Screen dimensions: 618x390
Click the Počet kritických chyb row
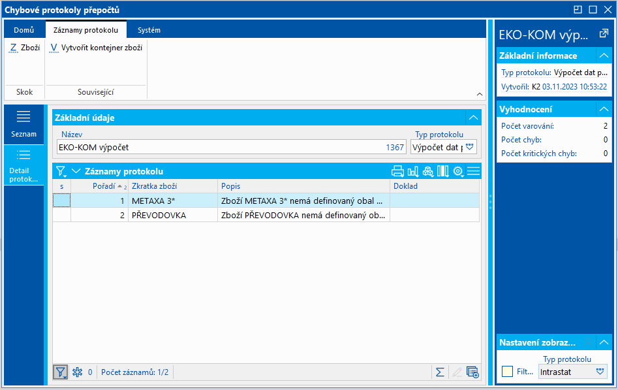pos(554,153)
